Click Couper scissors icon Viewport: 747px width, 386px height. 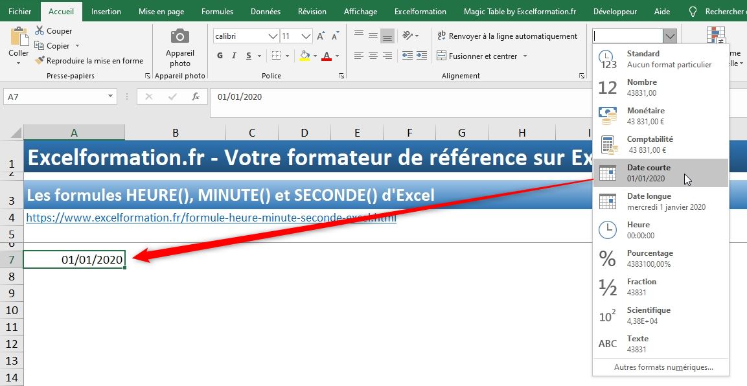(40, 31)
